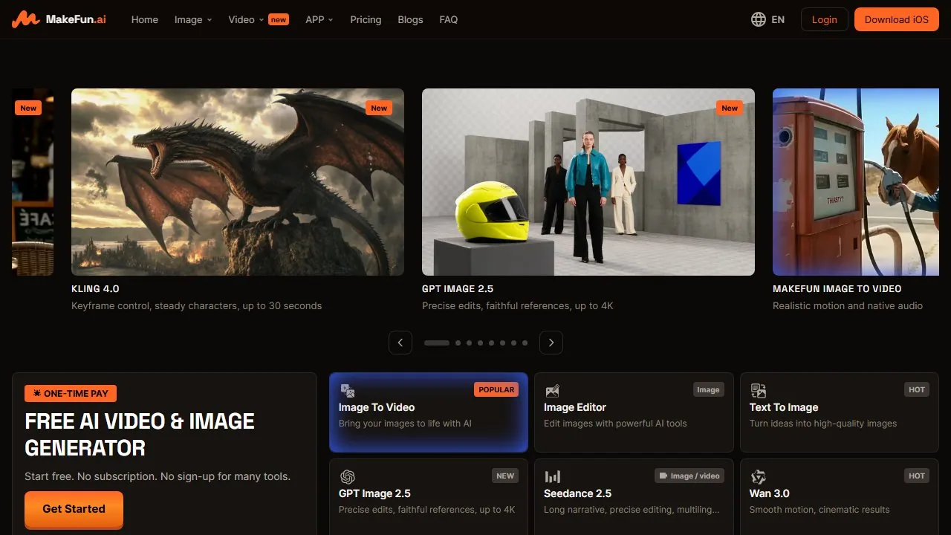This screenshot has height=535, width=951.
Task: Click "Edit images with powerful AI tools" text
Action: [615, 424]
